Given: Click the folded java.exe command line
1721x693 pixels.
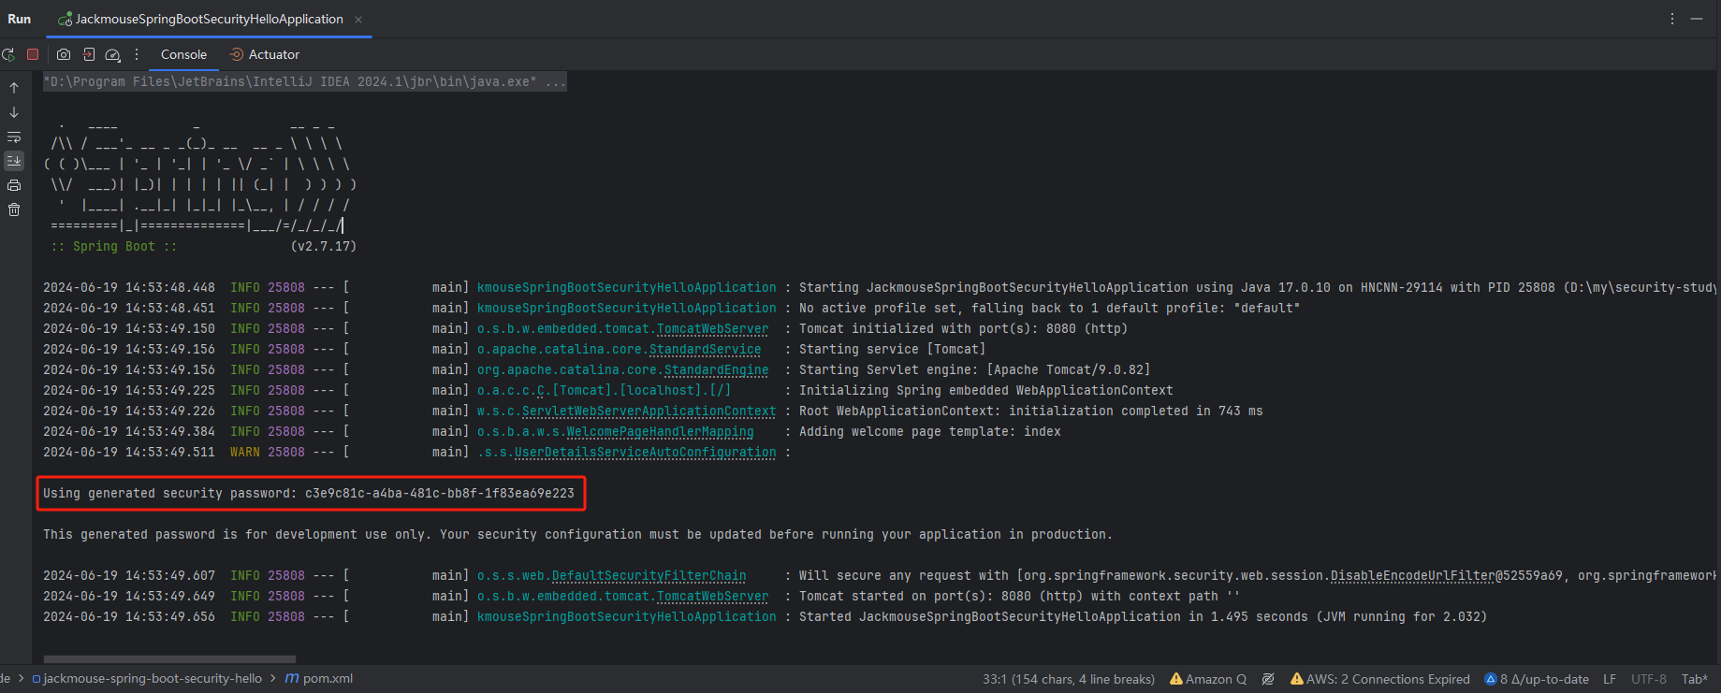Looking at the screenshot, I should pyautogui.click(x=304, y=82).
